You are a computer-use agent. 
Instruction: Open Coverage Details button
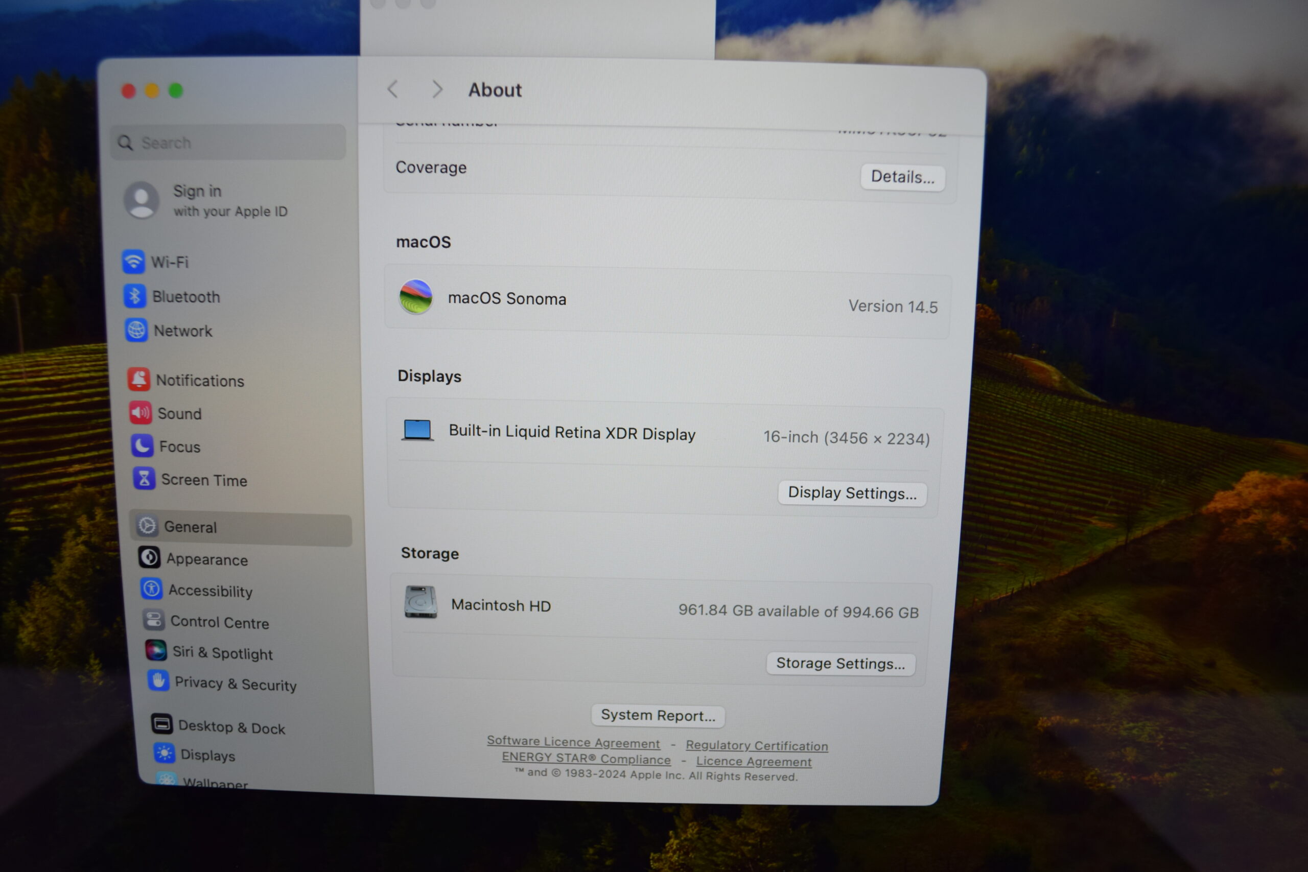[903, 177]
